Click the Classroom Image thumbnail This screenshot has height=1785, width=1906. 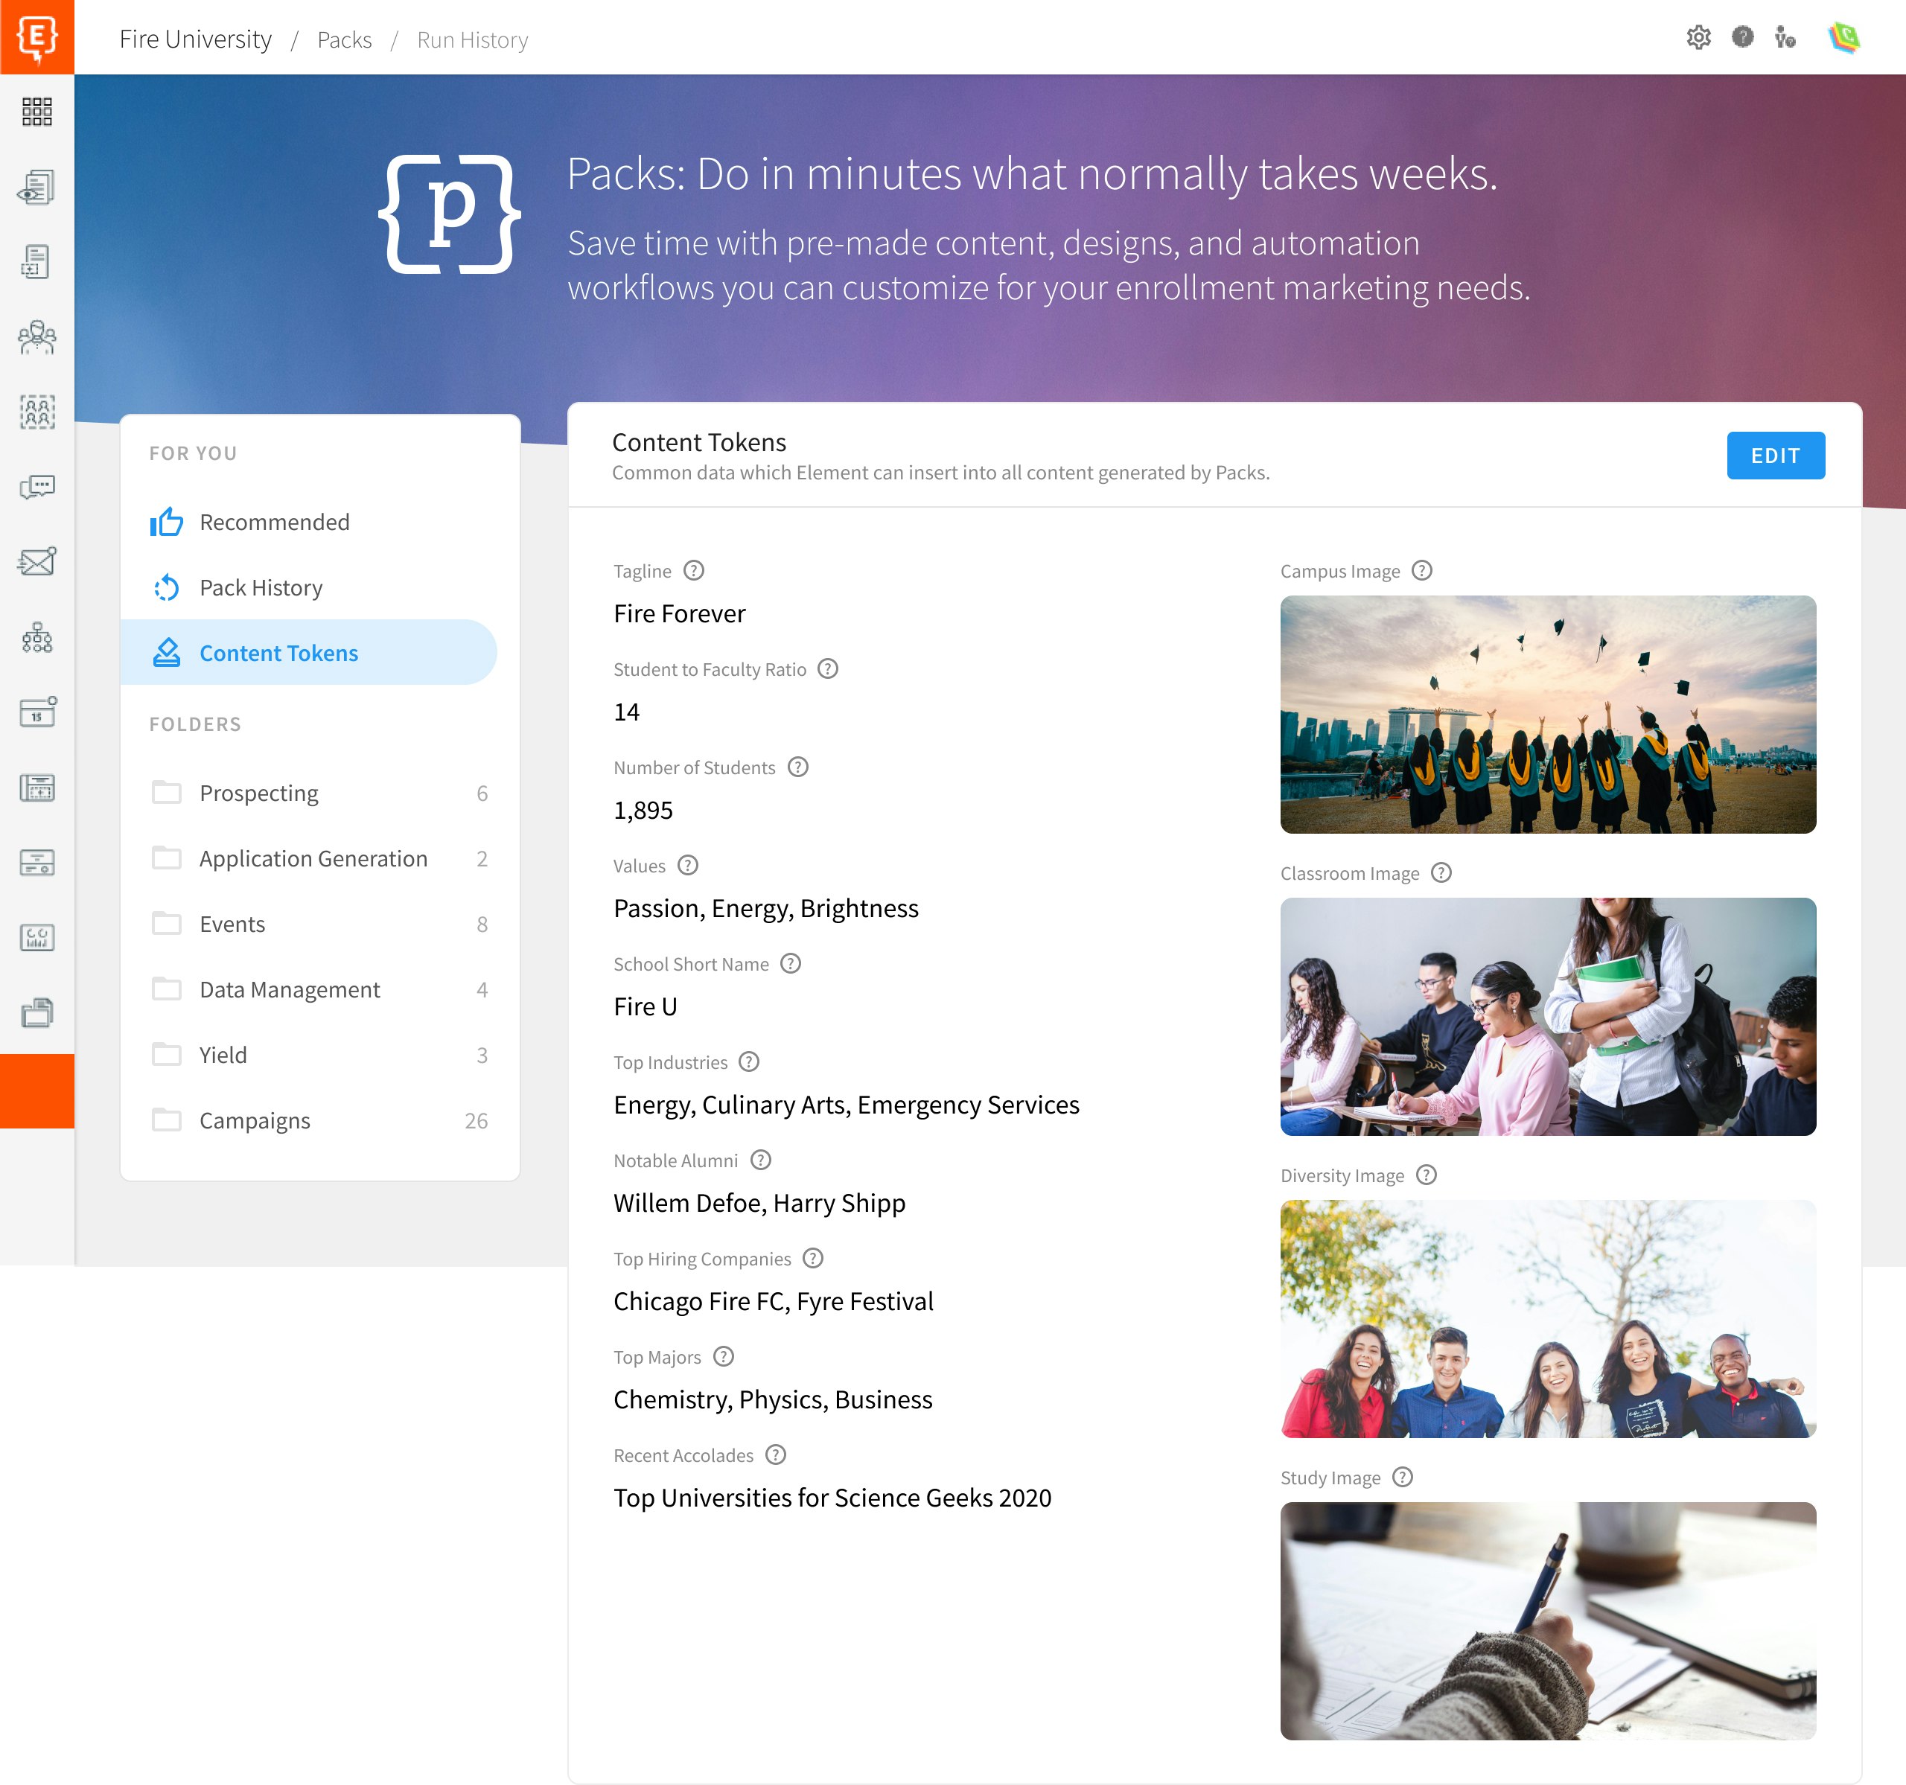click(1547, 1016)
